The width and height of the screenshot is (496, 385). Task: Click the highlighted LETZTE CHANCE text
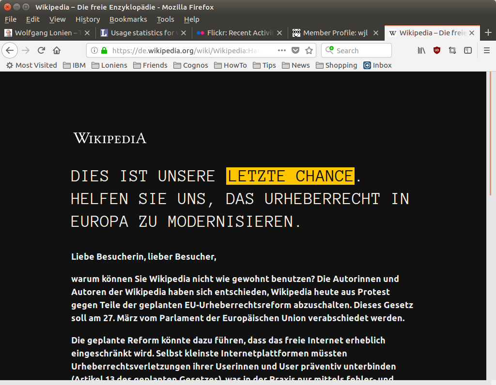point(290,176)
